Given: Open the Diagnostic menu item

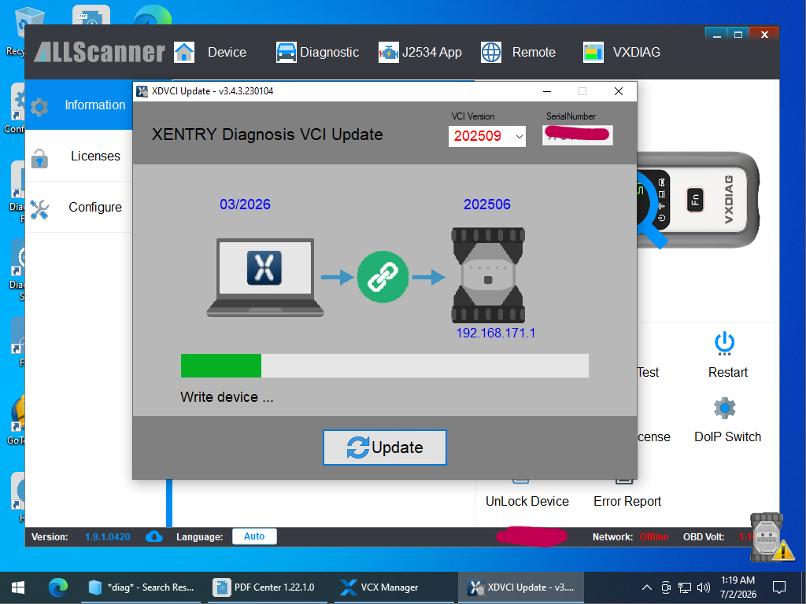Looking at the screenshot, I should (329, 53).
